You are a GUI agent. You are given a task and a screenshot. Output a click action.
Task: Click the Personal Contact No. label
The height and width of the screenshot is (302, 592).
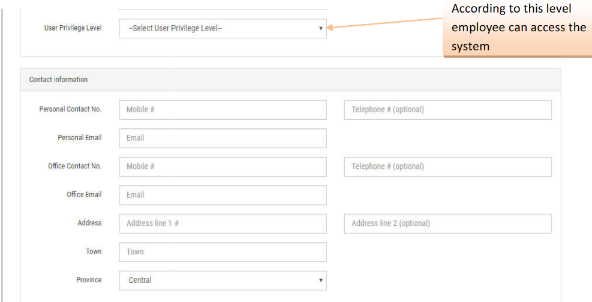[70, 109]
